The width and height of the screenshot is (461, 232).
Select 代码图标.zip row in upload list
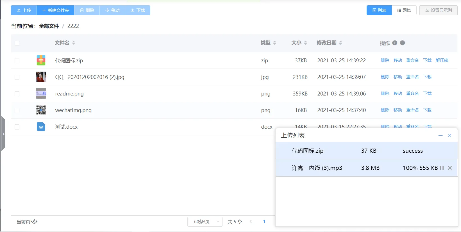[367, 151]
